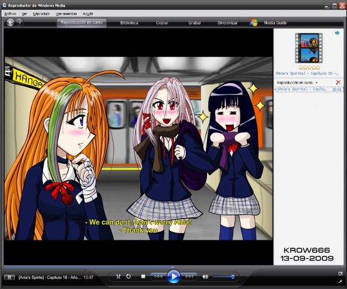This screenshot has height=289, width=347.
Task: Maximize the Windows Media Player window
Action: [335, 6]
